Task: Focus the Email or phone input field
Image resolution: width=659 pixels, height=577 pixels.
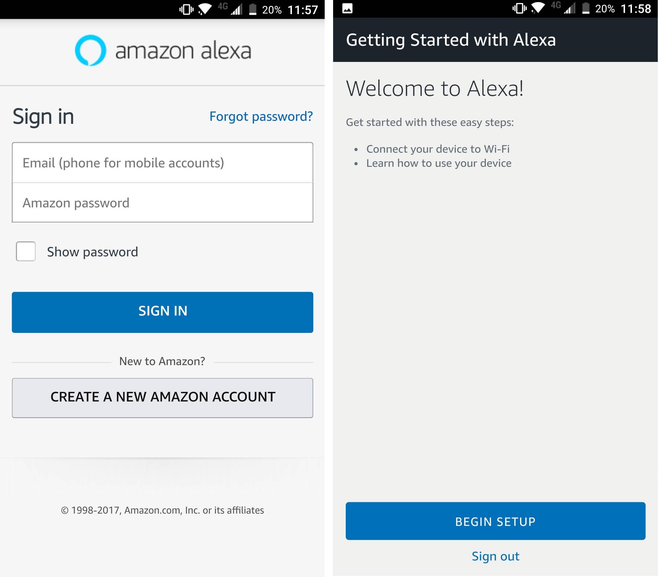Action: (162, 163)
